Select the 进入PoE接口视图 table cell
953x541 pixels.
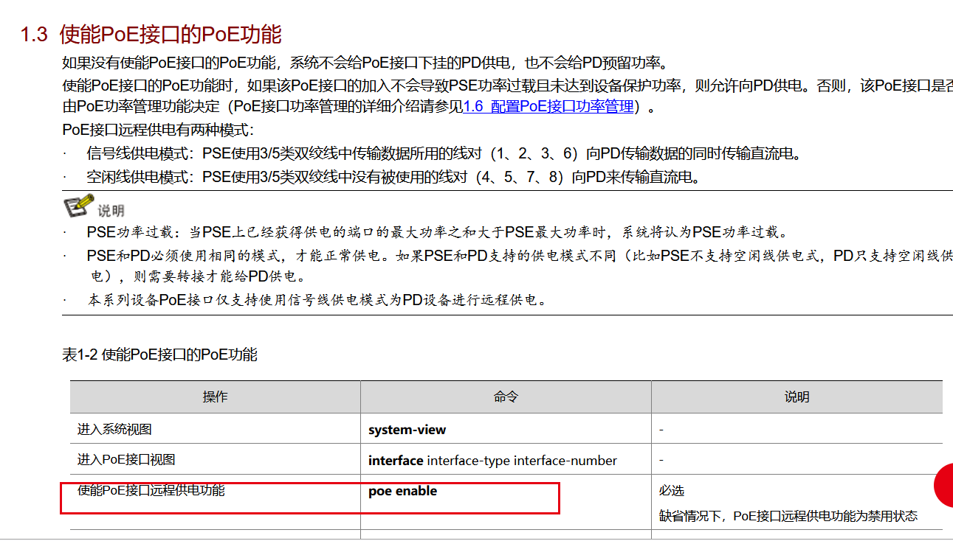216,460
